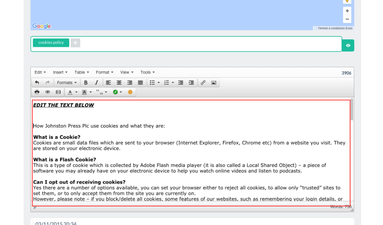Click the cookies policy tag button
Viewport: 383px width, 225px height.
pyautogui.click(x=51, y=43)
